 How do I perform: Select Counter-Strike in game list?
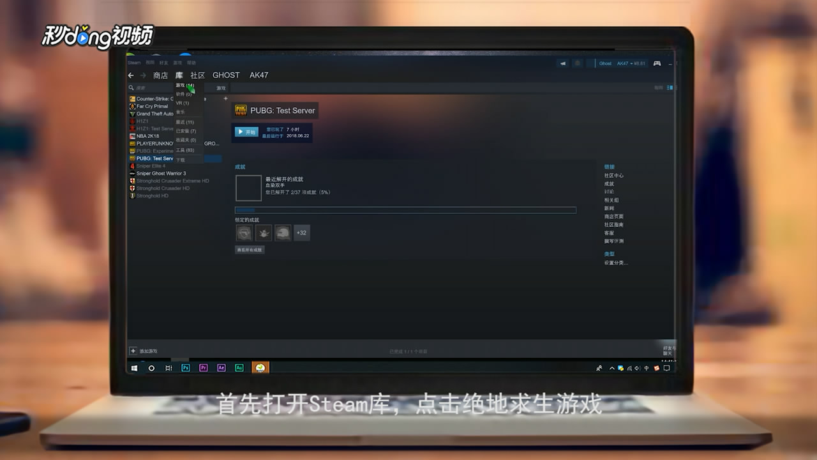click(151, 99)
